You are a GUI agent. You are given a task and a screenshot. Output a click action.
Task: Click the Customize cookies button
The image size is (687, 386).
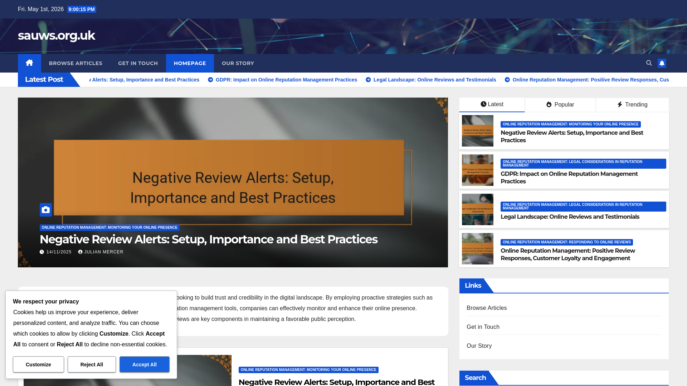point(38,365)
